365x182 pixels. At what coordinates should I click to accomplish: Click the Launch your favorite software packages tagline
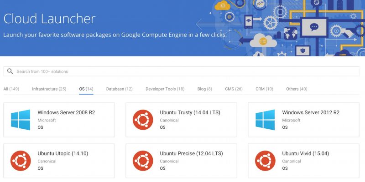coord(115,35)
